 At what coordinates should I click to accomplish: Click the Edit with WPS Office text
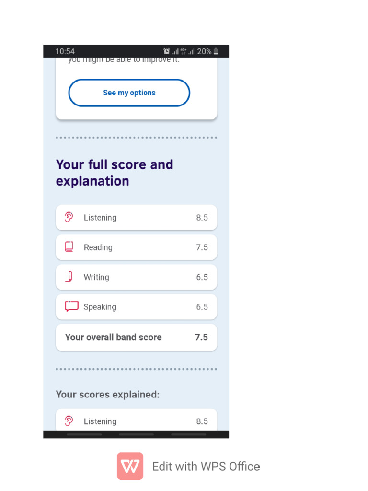pyautogui.click(x=206, y=467)
